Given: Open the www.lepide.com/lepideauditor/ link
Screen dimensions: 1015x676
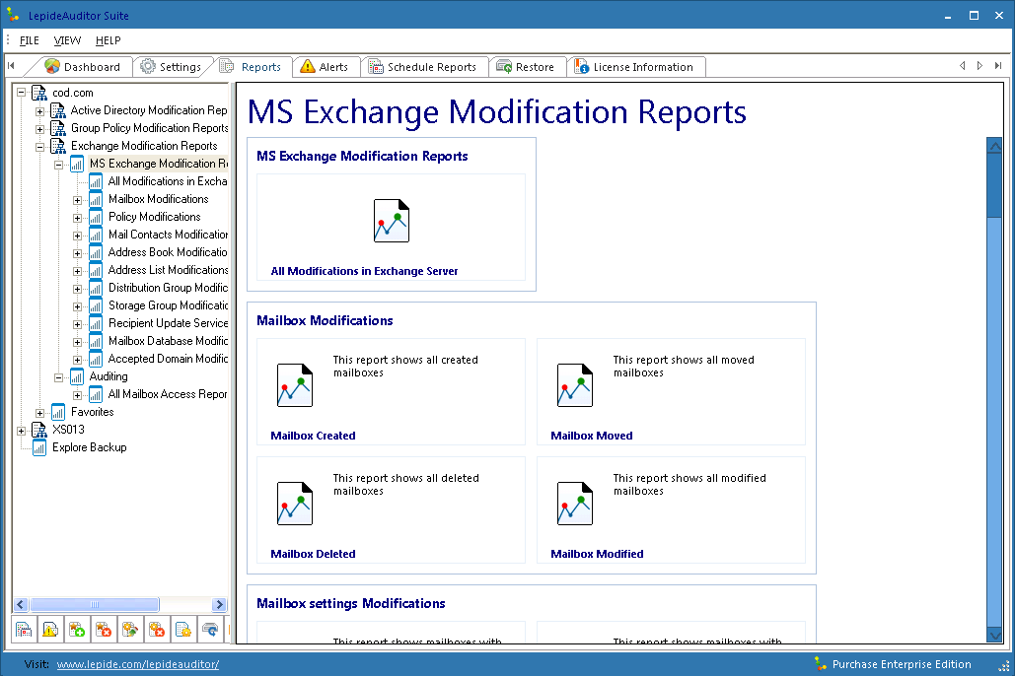Looking at the screenshot, I should (138, 664).
